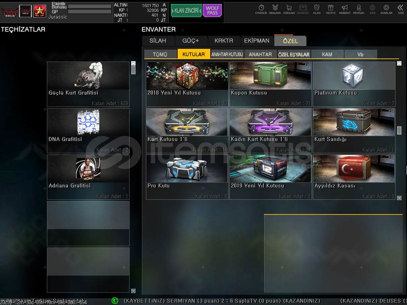
Task: Select the Güçlü Kurt Grafitisi equipment
Action: 88,84
